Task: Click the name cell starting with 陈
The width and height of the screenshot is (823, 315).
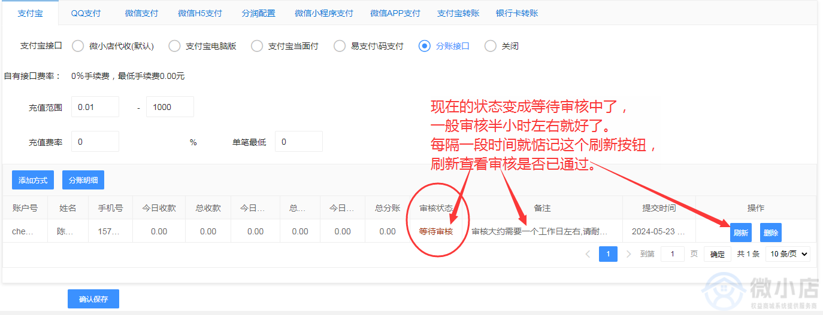Action: tap(68, 231)
